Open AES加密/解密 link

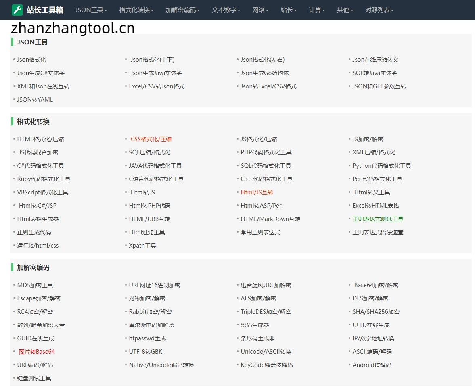coord(258,298)
